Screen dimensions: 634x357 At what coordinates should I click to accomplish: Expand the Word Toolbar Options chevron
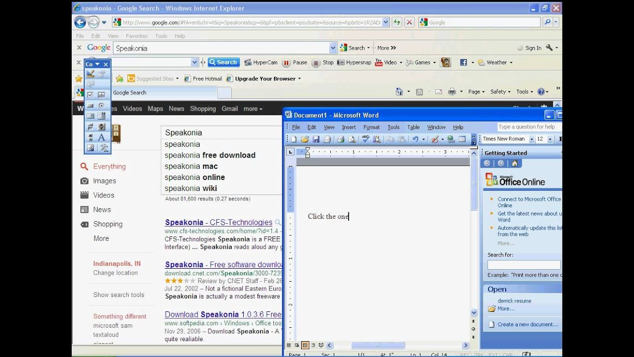click(x=474, y=139)
